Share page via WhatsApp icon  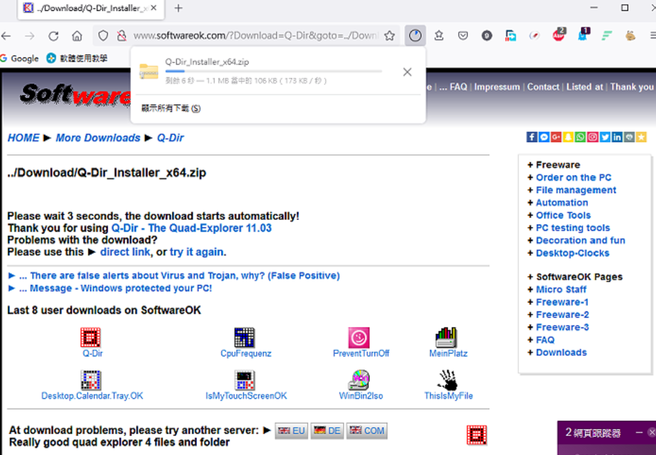580,137
